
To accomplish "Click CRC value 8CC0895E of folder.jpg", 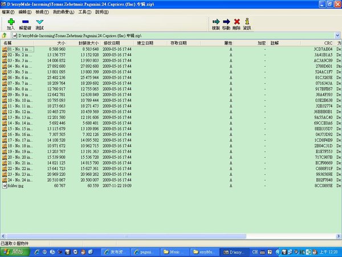I will [x=323, y=186].
